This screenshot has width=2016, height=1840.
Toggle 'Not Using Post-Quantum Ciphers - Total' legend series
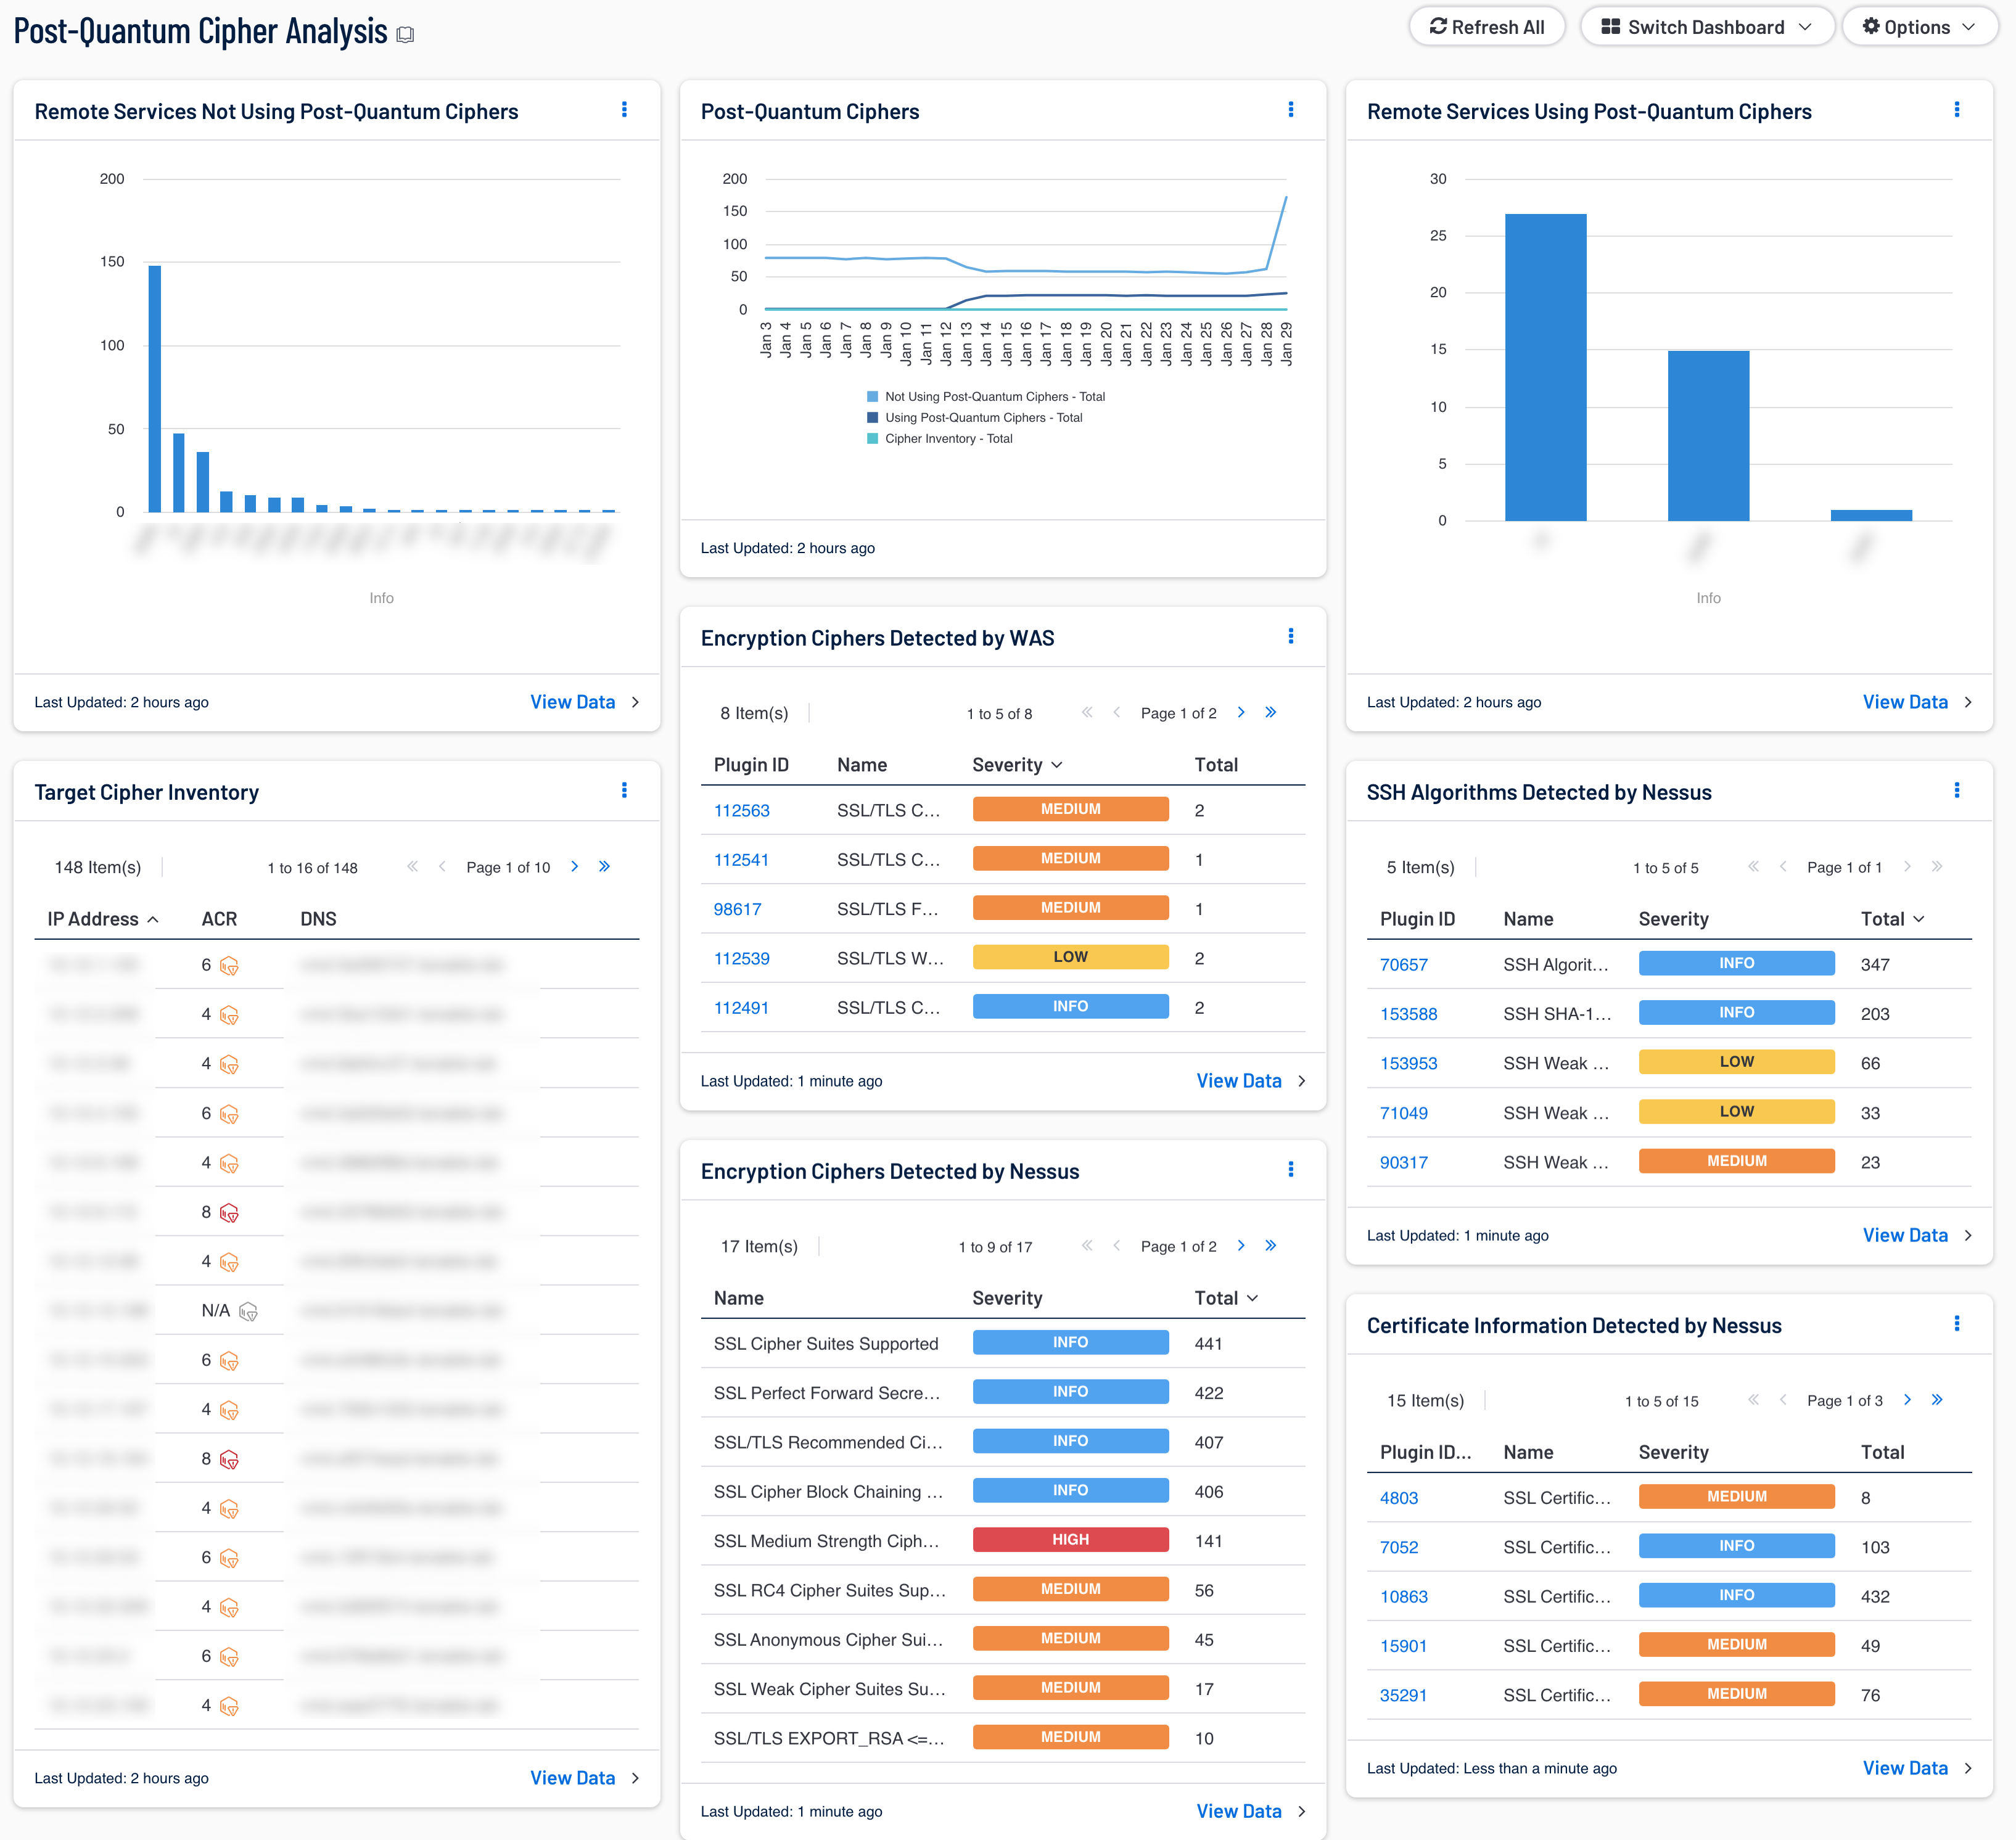pos(993,397)
